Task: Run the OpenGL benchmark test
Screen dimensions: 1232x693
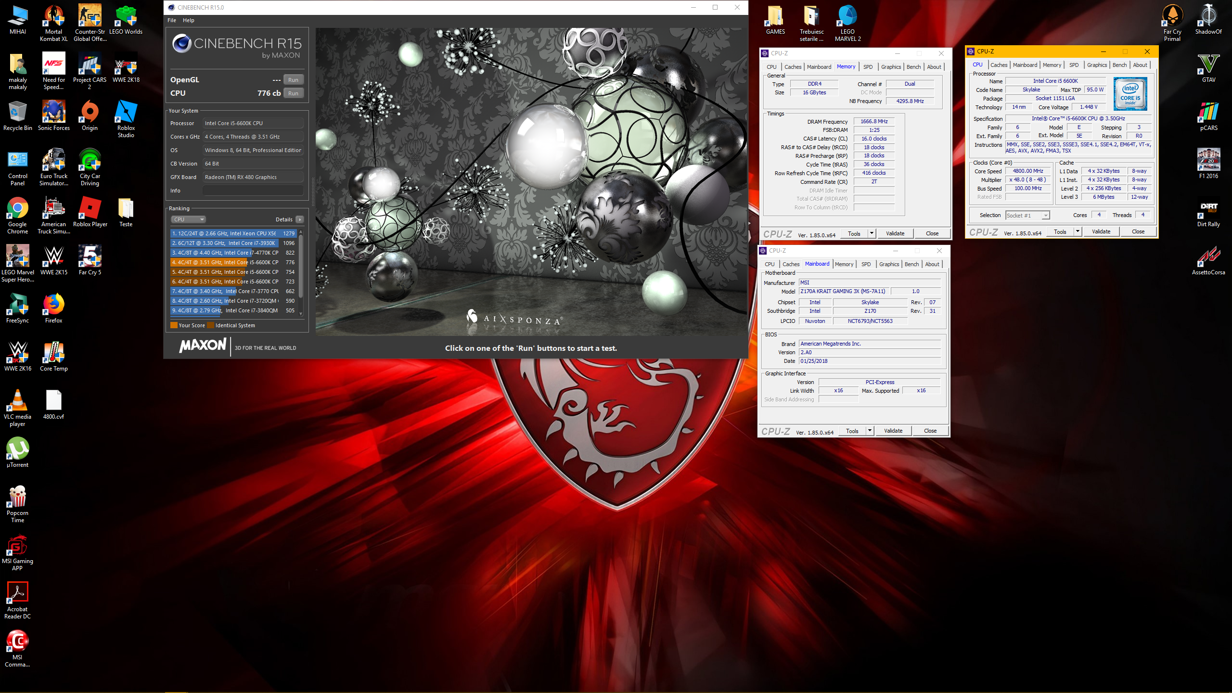Action: coord(293,80)
